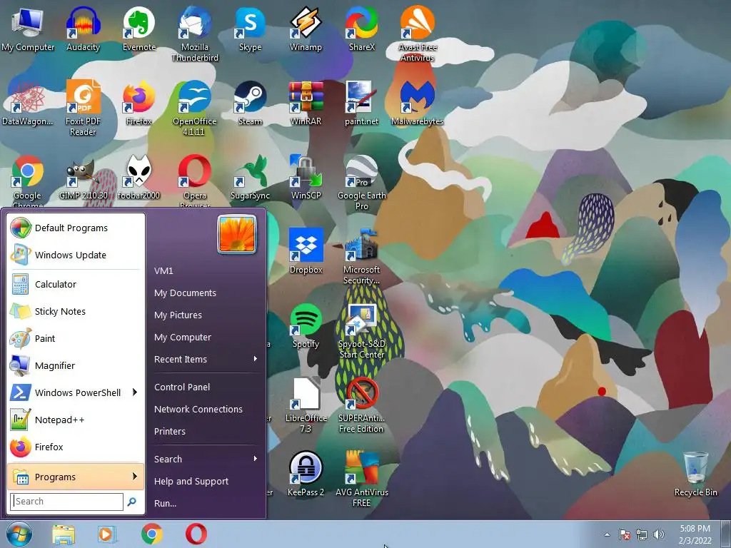Launch Calculator from the Start menu
The width and height of the screenshot is (731, 548).
click(x=76, y=284)
